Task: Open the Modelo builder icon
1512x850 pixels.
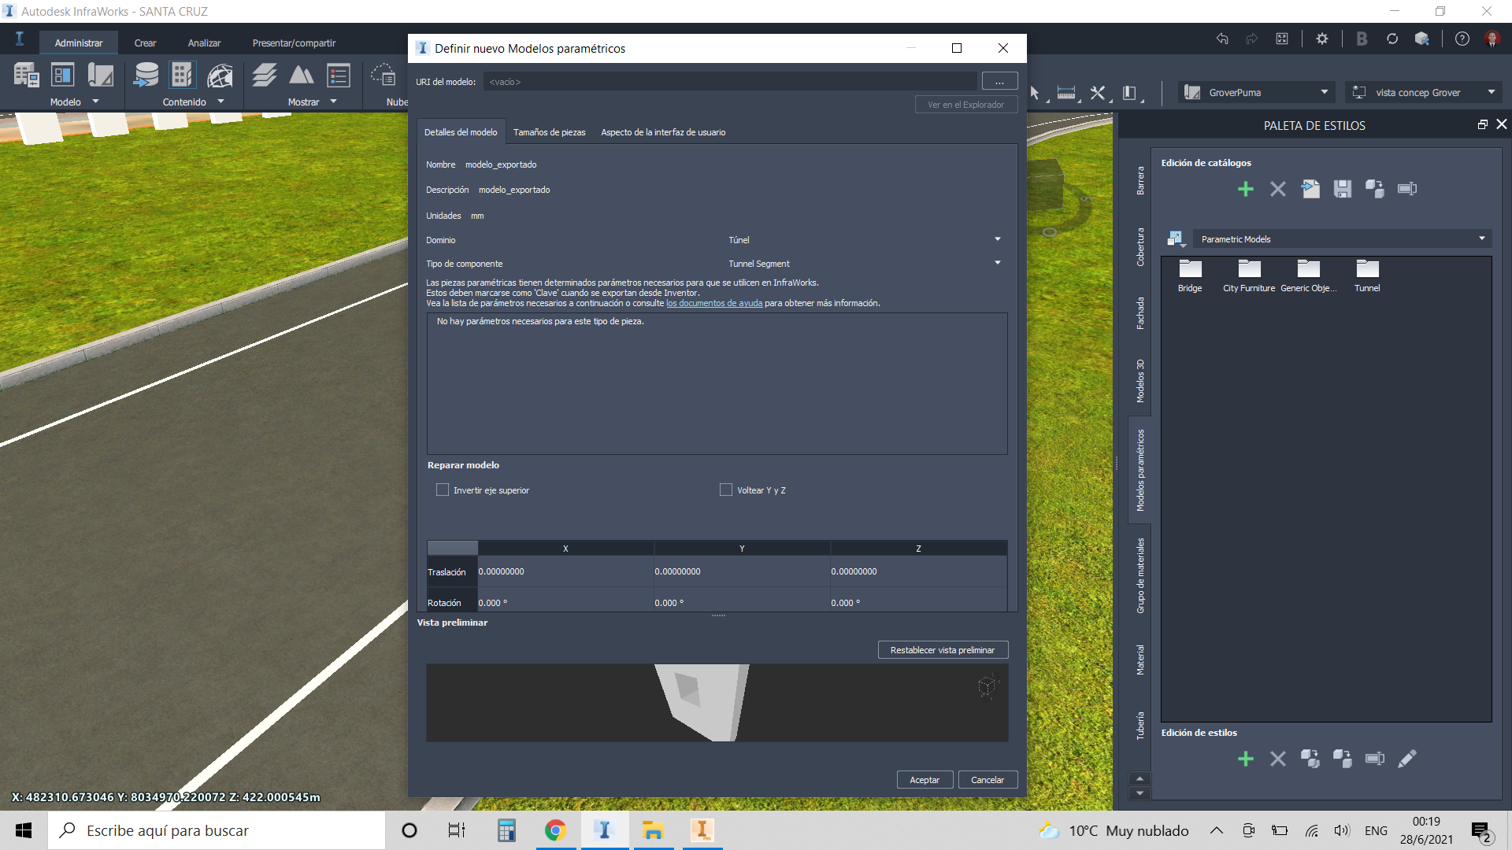Action: click(26, 76)
